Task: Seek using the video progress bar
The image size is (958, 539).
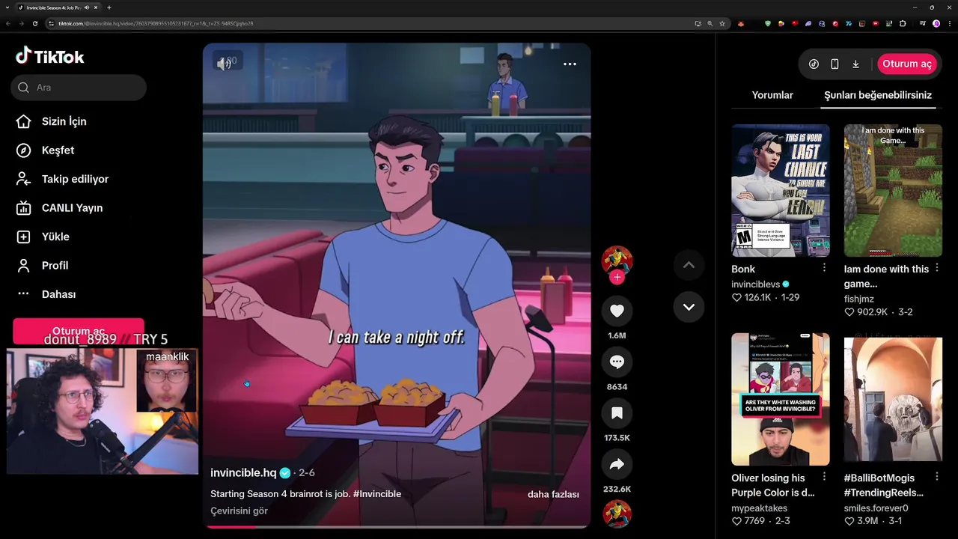Action: point(397,527)
